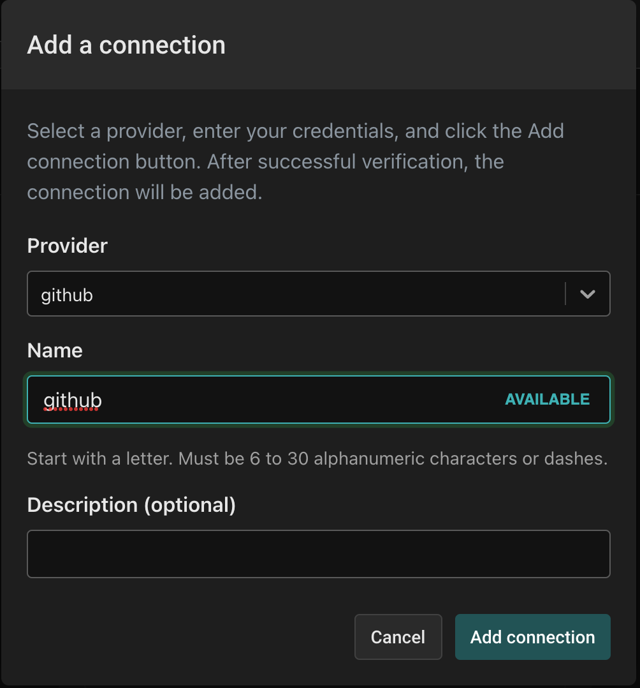Click the Description (optional) label
The height and width of the screenshot is (688, 640).
(131, 505)
